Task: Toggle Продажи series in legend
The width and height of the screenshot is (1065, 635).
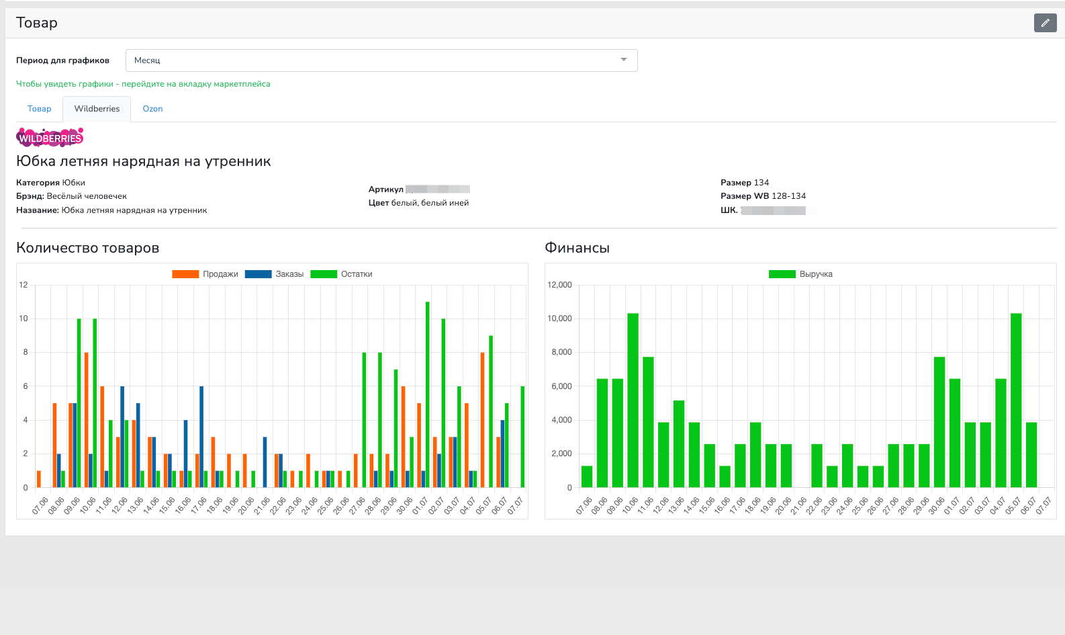Action: [220, 274]
